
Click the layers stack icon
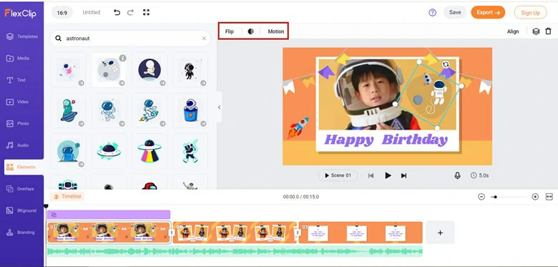[536, 31]
